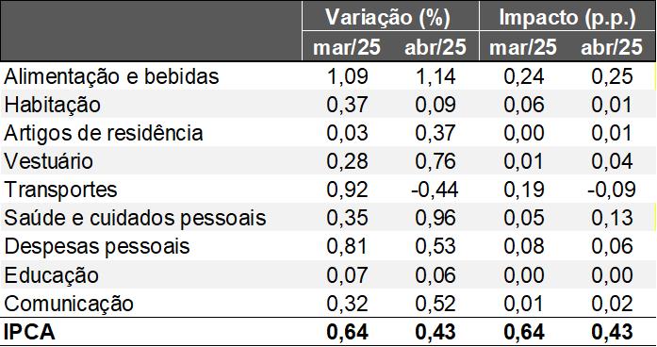
Task: Select the bold IPCA total row label
Action: pos(29,332)
